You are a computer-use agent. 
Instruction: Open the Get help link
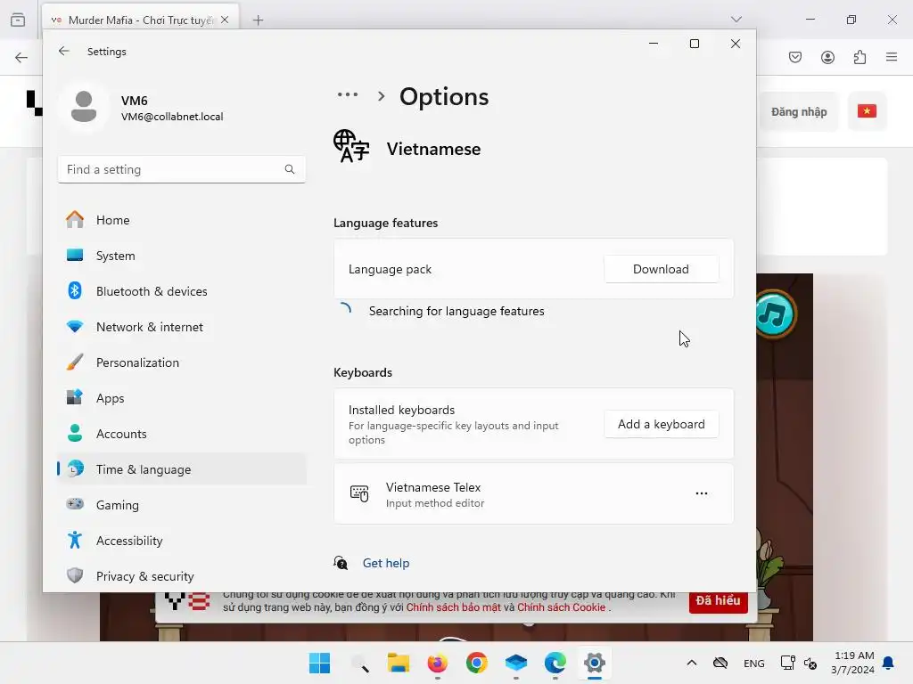[x=386, y=563]
